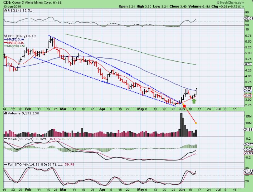Click the CDE ticker symbol in the header

coord(7,2)
